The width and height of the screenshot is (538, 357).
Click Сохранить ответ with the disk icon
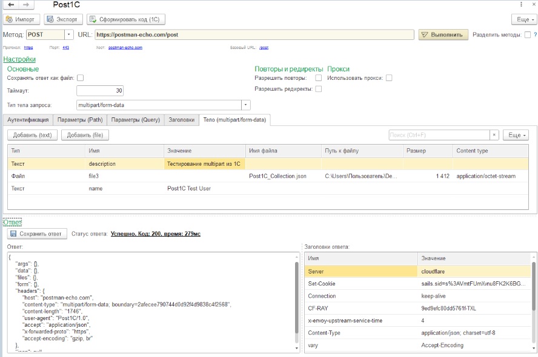pos(36,234)
